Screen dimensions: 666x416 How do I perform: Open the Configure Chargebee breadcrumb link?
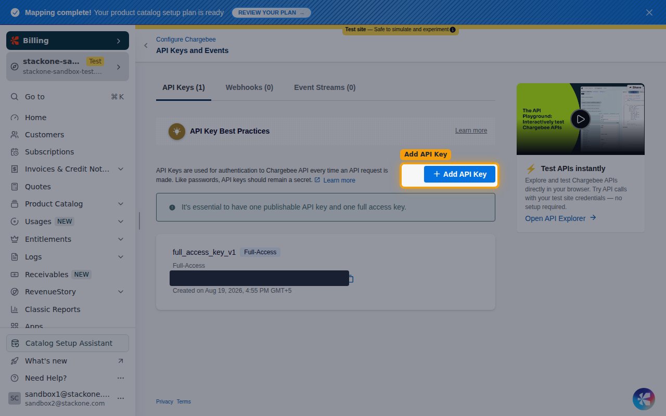tap(186, 40)
